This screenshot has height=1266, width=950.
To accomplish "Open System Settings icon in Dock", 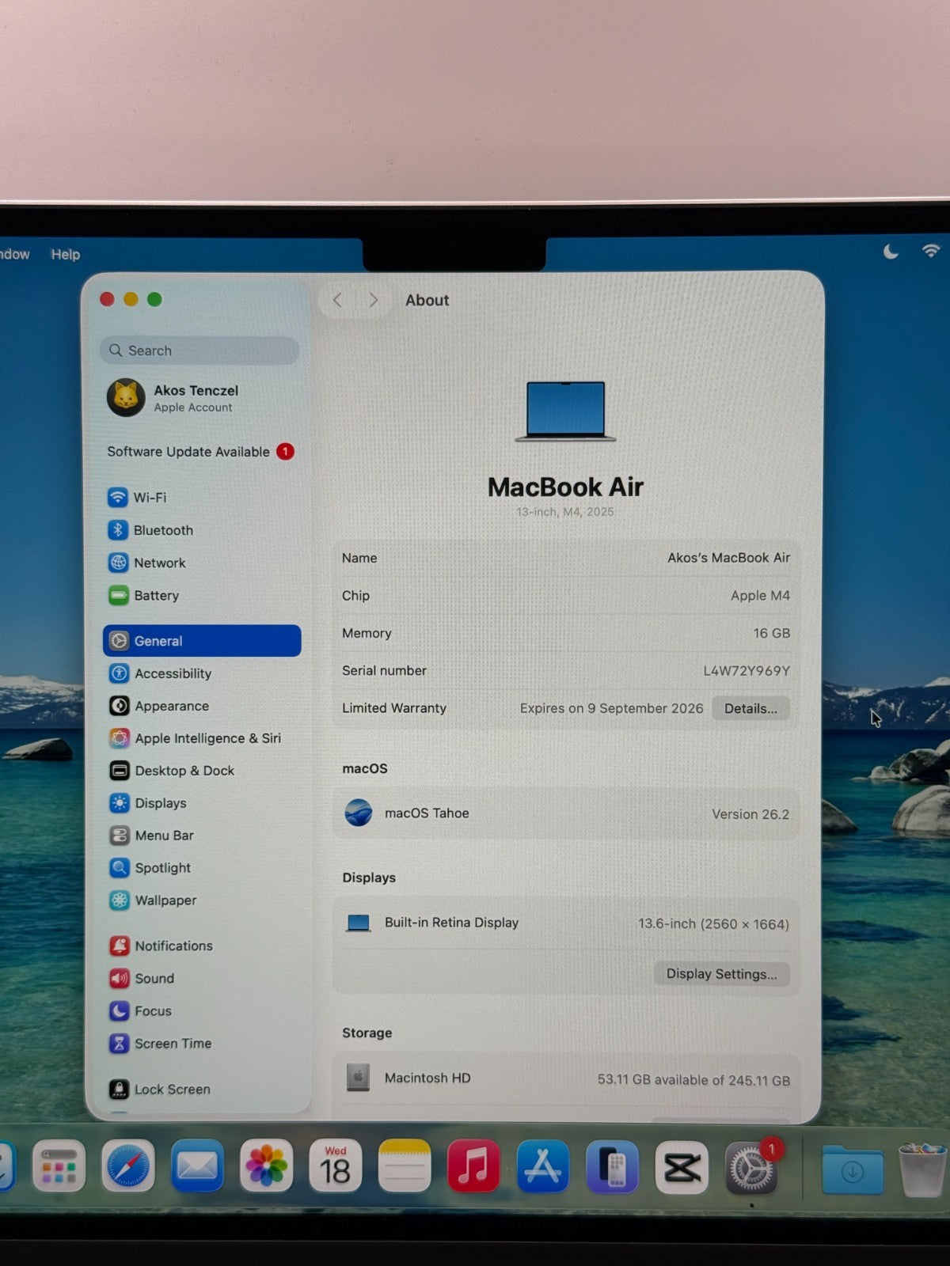I will coord(750,1167).
